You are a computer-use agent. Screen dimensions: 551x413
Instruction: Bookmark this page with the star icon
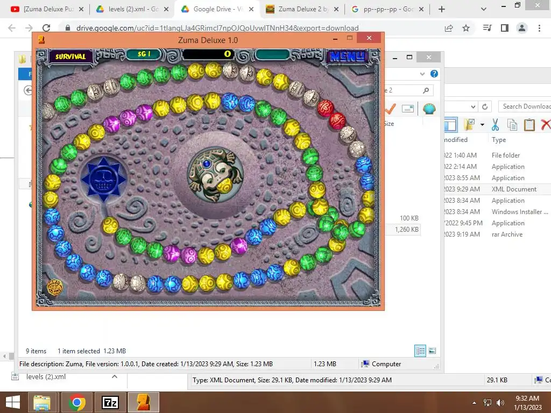(x=466, y=28)
